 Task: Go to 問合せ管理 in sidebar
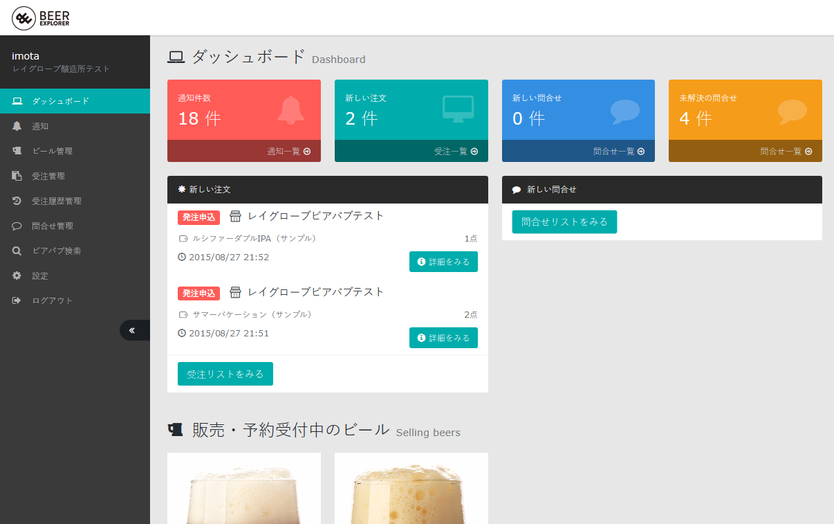click(x=52, y=226)
